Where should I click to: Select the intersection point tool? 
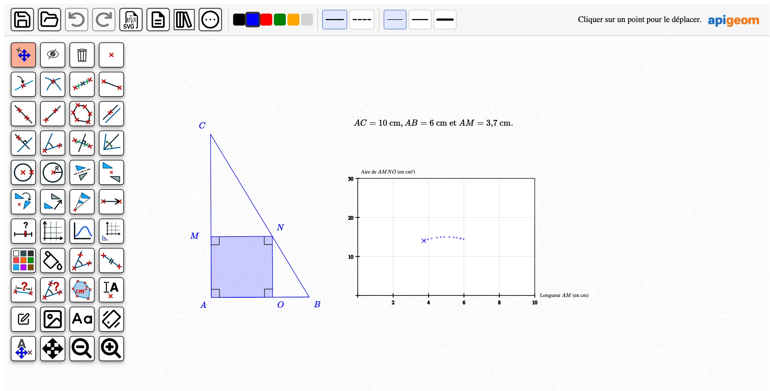click(53, 84)
